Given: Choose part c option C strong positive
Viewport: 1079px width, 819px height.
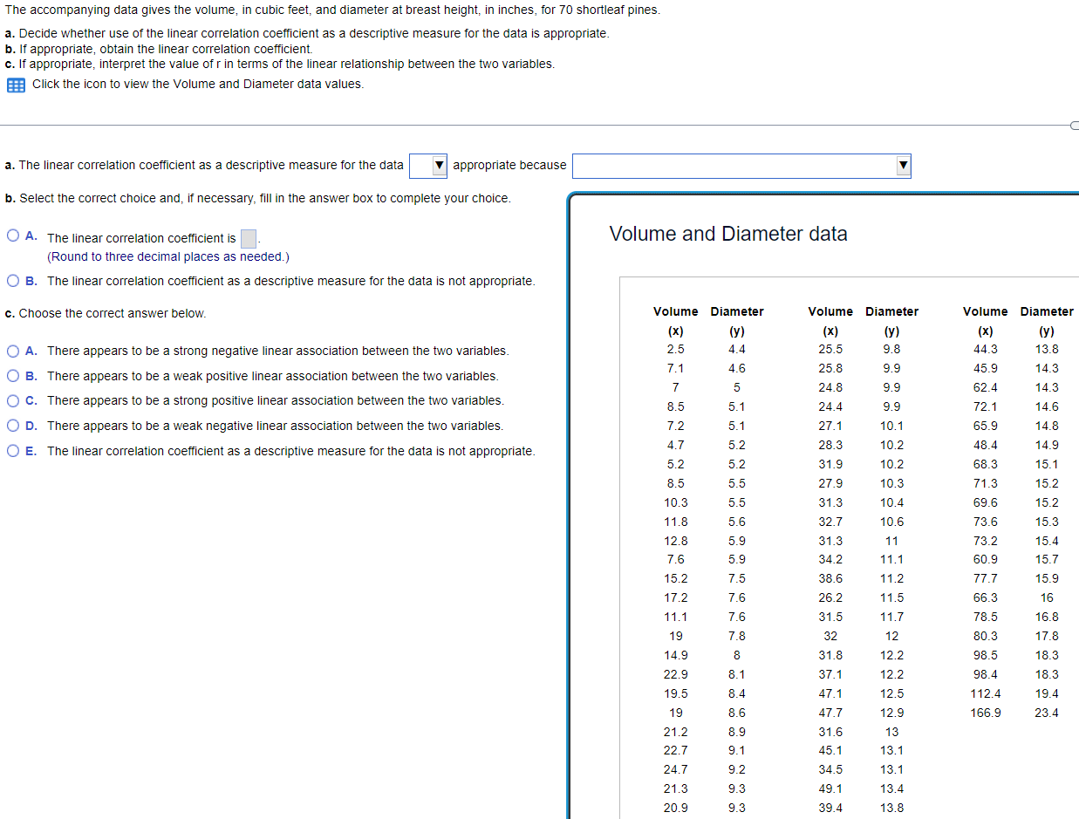Looking at the screenshot, I should pos(13,400).
